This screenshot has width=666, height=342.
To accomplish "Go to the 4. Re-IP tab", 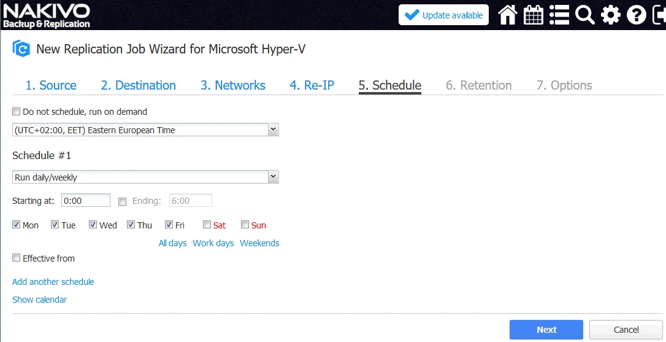I will pos(312,85).
